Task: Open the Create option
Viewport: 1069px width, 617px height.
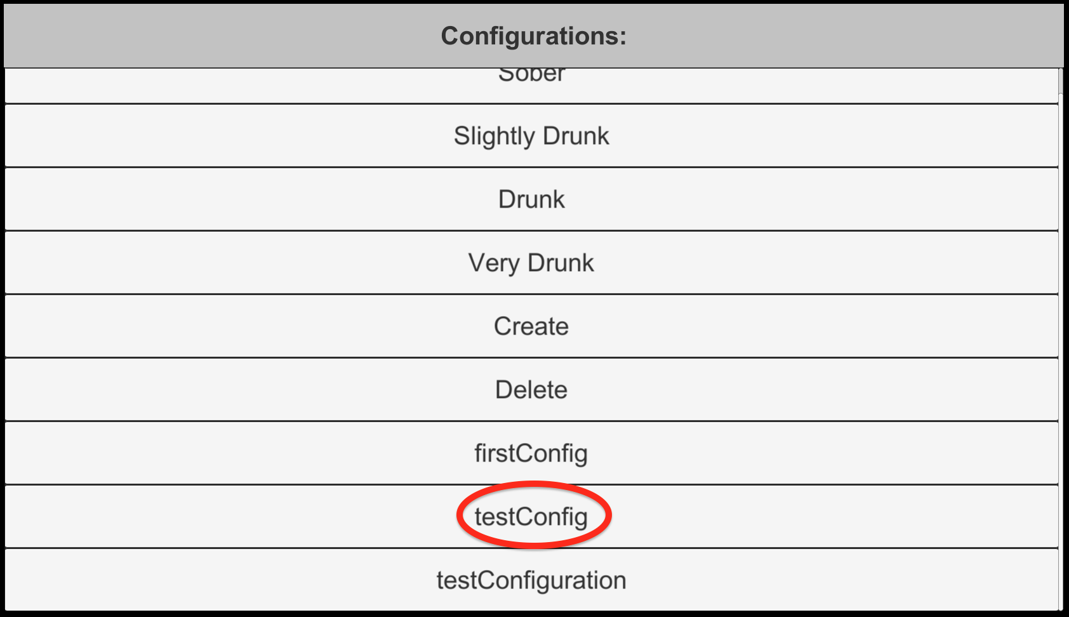Action: (x=531, y=326)
